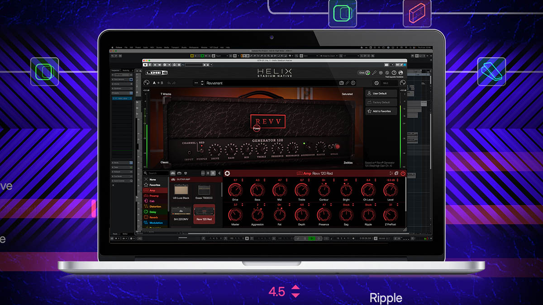Click the red Bypass button on the amp

click(337, 147)
